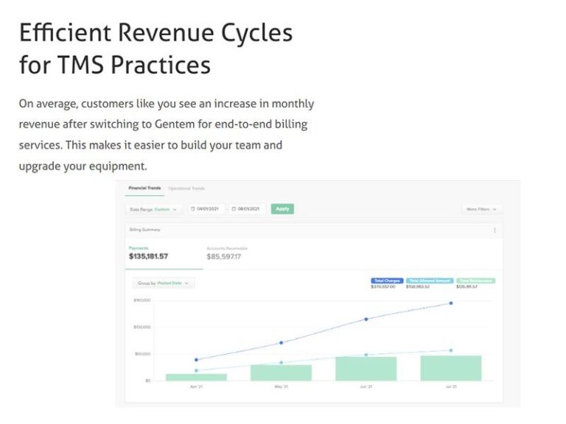Select the Payments $135,181.57 tab
The height and width of the screenshot is (424, 566).
point(164,253)
